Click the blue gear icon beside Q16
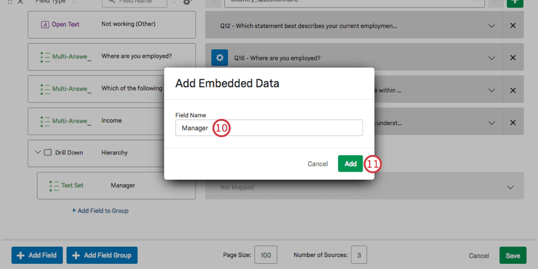 coord(219,58)
